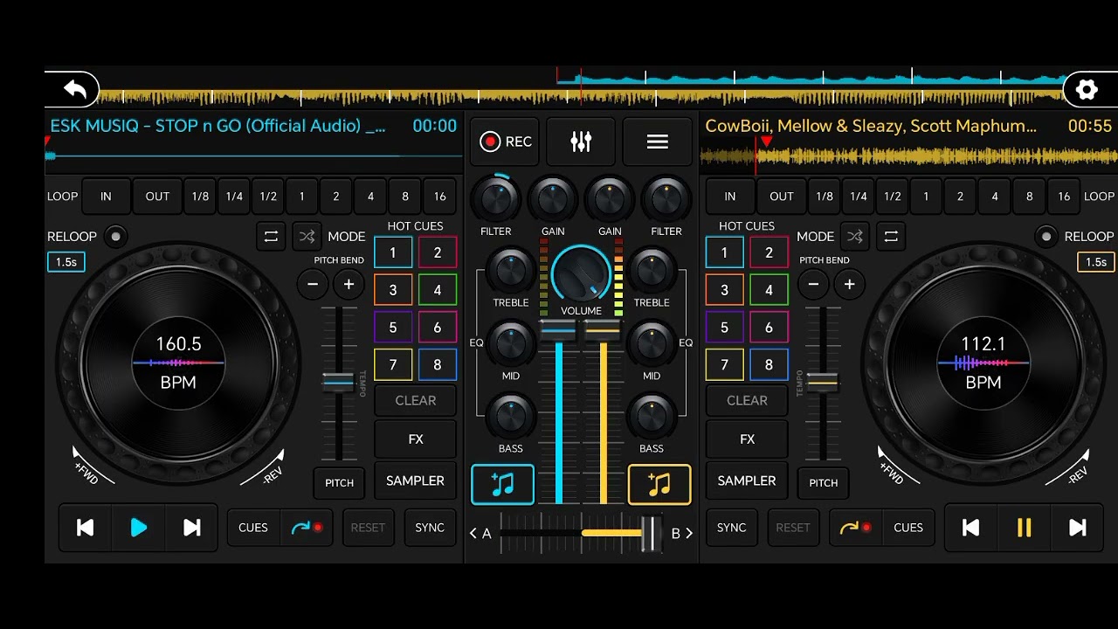Trigger right deck hot cue 7

[724, 365]
